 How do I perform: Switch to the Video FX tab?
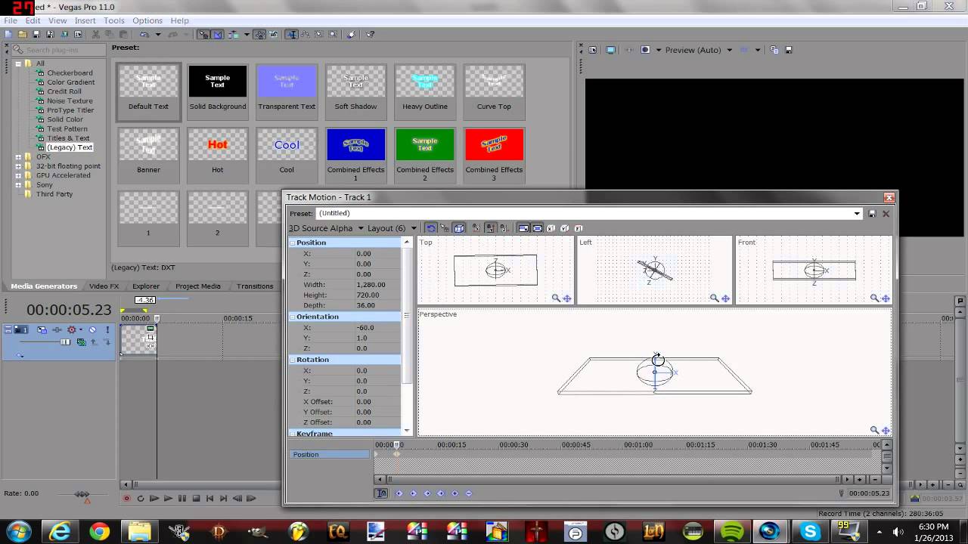pos(104,286)
